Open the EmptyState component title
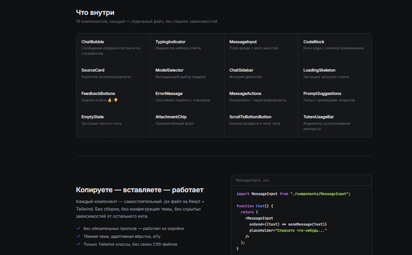Image resolution: width=412 pixels, height=255 pixels. 92,117
